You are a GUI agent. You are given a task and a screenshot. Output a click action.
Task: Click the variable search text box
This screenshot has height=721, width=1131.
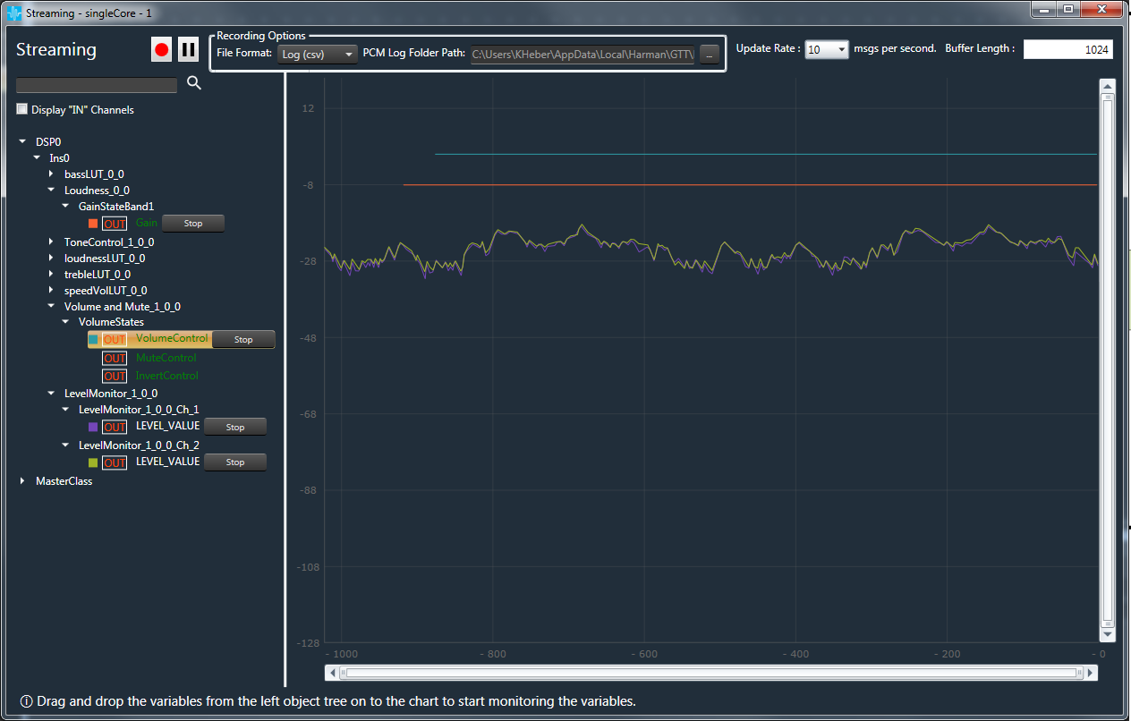click(x=97, y=85)
